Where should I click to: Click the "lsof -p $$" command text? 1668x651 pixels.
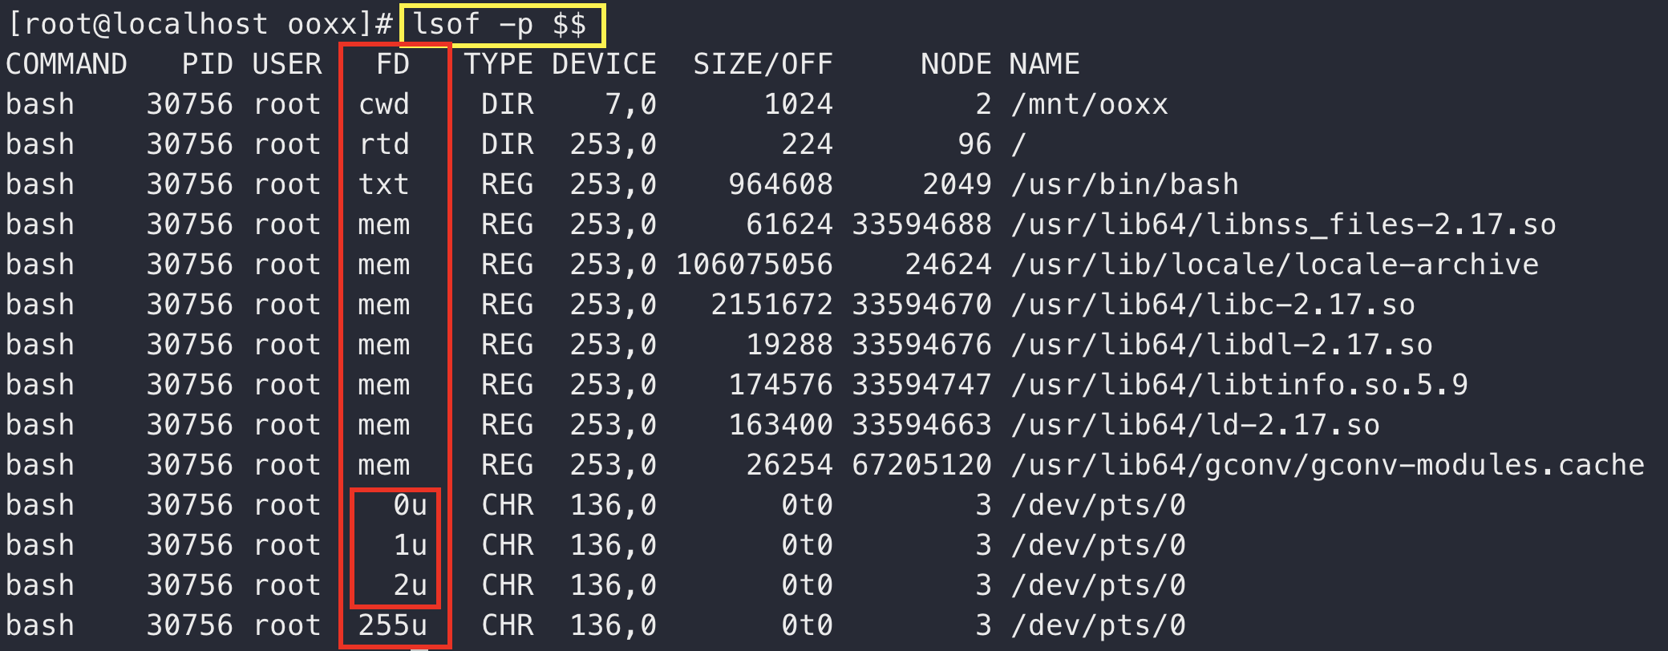(x=499, y=25)
